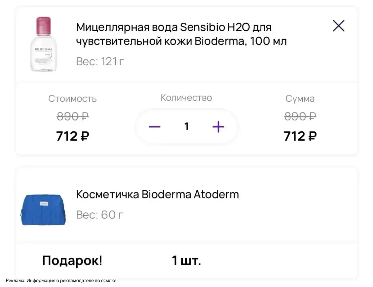Click the discounted 712 ₽ price under Стоимость
The height and width of the screenshot is (287, 373).
point(73,136)
